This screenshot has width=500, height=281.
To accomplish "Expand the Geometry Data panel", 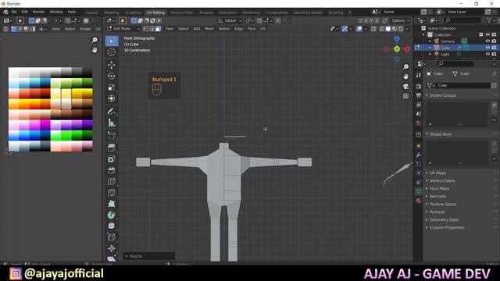I will 444,220.
